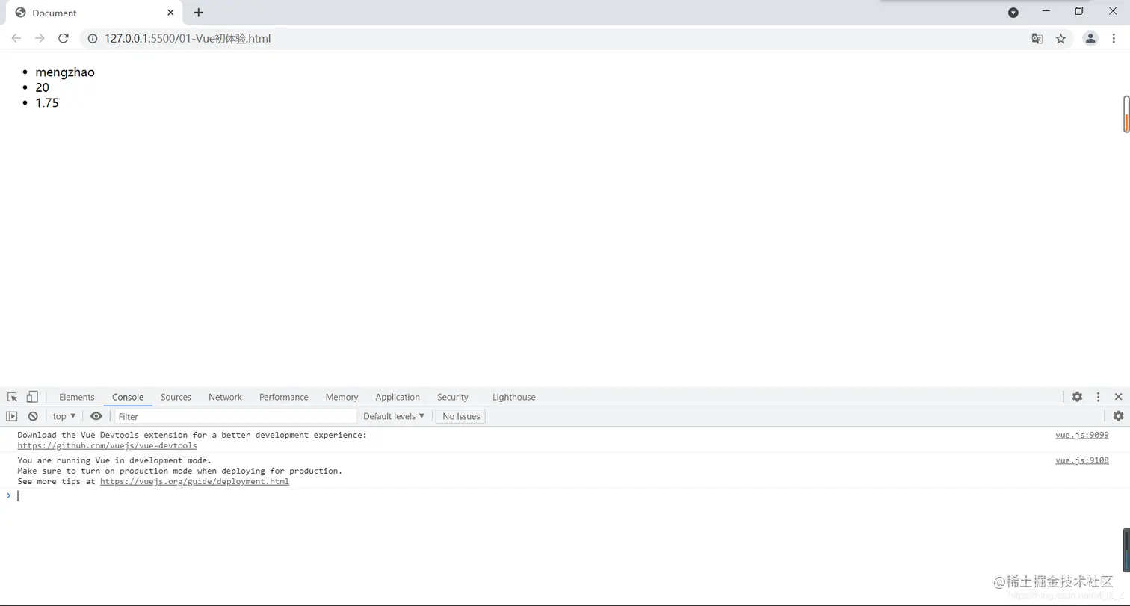The width and height of the screenshot is (1130, 606).
Task: Restore down the Chrome window
Action: [x=1079, y=11]
